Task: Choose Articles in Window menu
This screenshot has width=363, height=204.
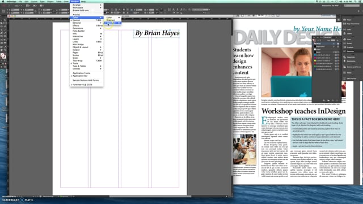Action: (87, 15)
